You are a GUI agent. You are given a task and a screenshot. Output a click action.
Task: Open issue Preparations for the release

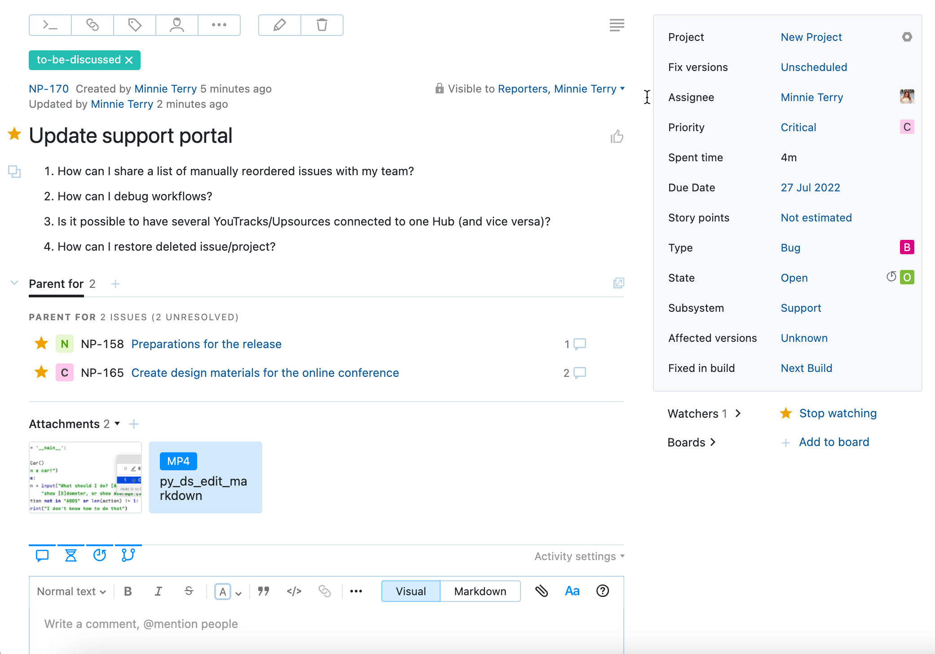206,344
